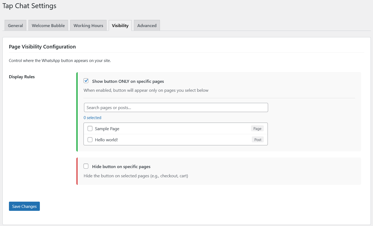Tick the checkbox beside Sample Page
Screen dimensions: 373x226
[90, 128]
